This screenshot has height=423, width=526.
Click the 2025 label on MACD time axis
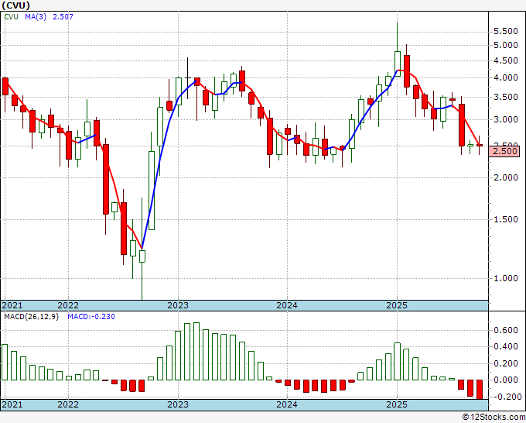point(397,404)
